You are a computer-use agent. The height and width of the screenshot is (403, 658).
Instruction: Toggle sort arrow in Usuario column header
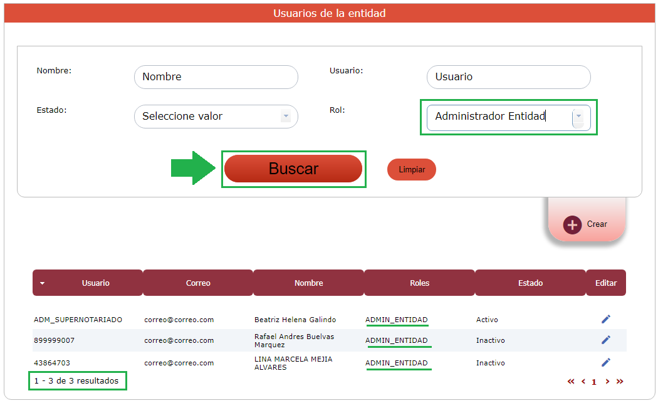(43, 283)
